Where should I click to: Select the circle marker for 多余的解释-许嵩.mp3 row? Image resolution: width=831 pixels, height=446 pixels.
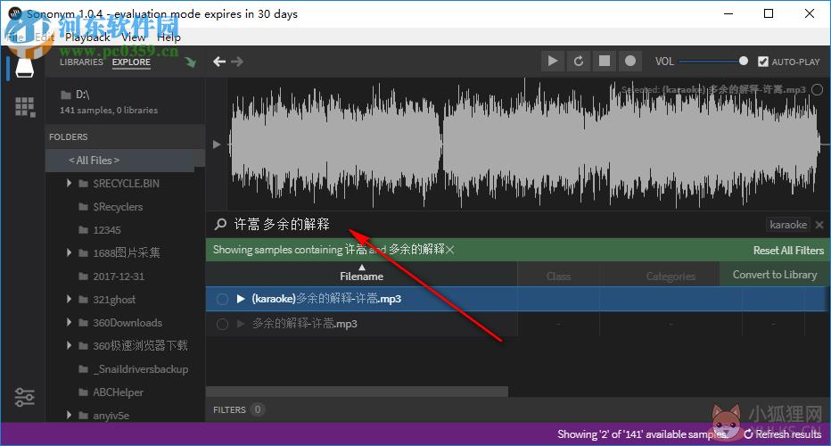point(222,324)
